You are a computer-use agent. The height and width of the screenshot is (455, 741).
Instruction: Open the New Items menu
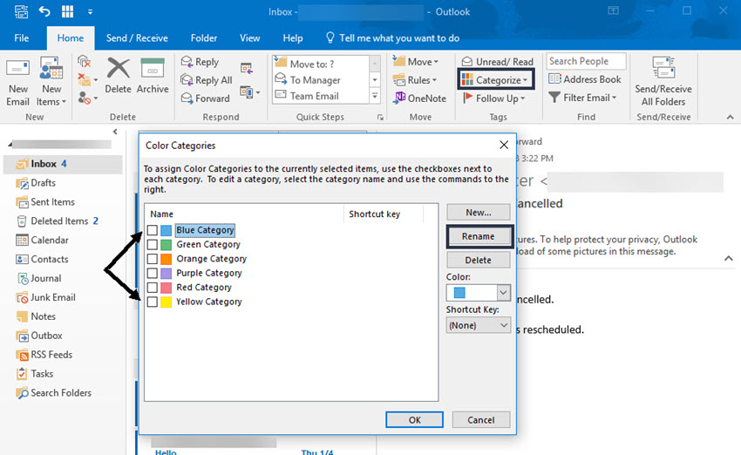[51, 81]
